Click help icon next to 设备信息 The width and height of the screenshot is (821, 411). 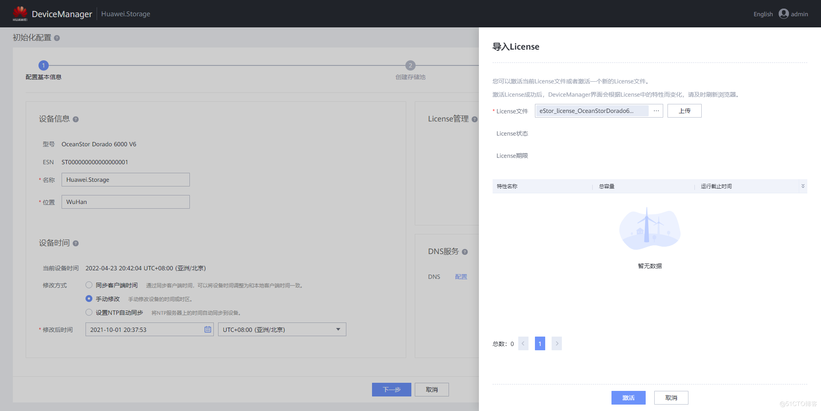pyautogui.click(x=76, y=119)
